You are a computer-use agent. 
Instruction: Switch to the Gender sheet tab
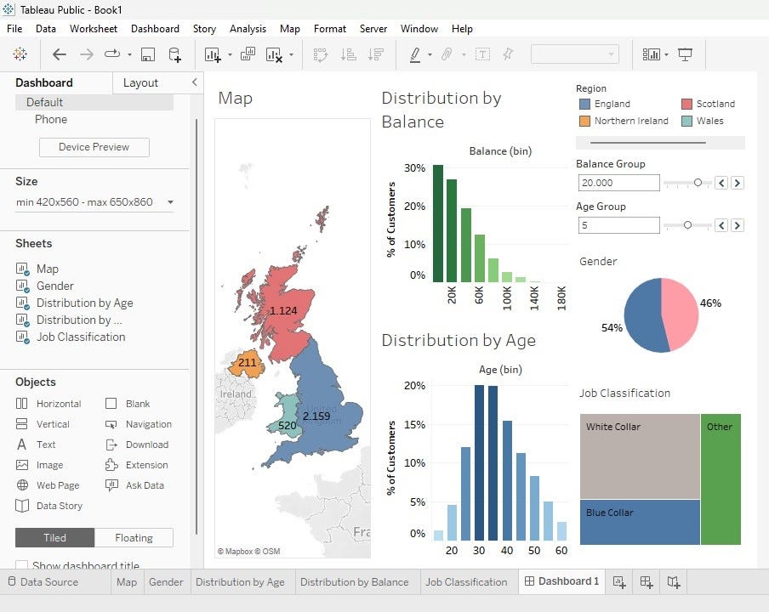pyautogui.click(x=166, y=581)
